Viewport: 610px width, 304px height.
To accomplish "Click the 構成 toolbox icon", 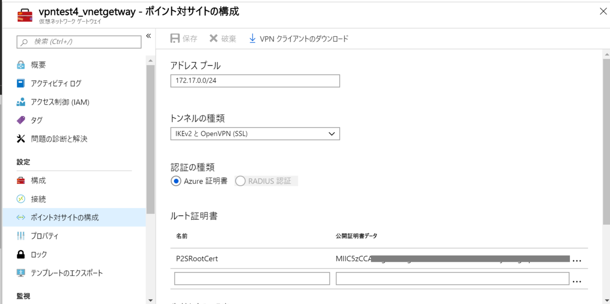I will pyautogui.click(x=21, y=180).
